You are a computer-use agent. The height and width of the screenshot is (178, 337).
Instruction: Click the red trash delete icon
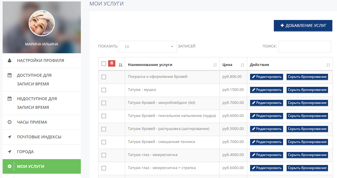pyautogui.click(x=112, y=63)
